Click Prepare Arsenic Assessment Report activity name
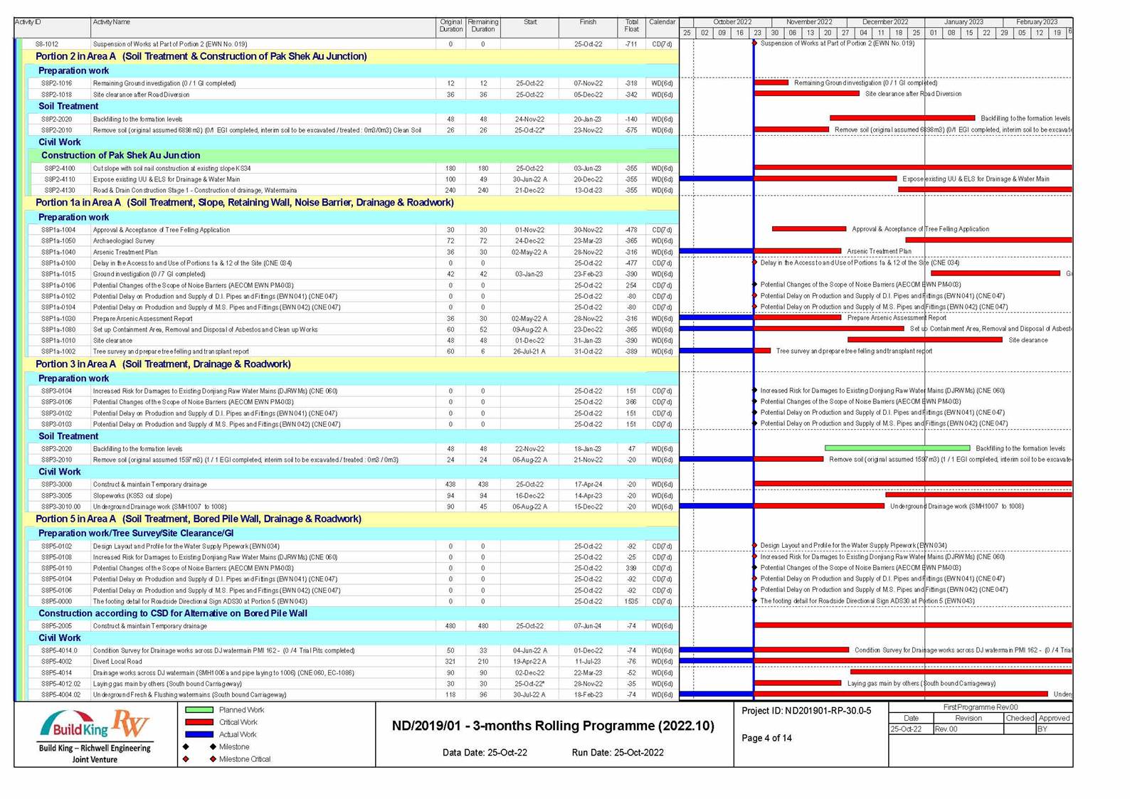This screenshot has height=799, width=1130. coord(143,319)
